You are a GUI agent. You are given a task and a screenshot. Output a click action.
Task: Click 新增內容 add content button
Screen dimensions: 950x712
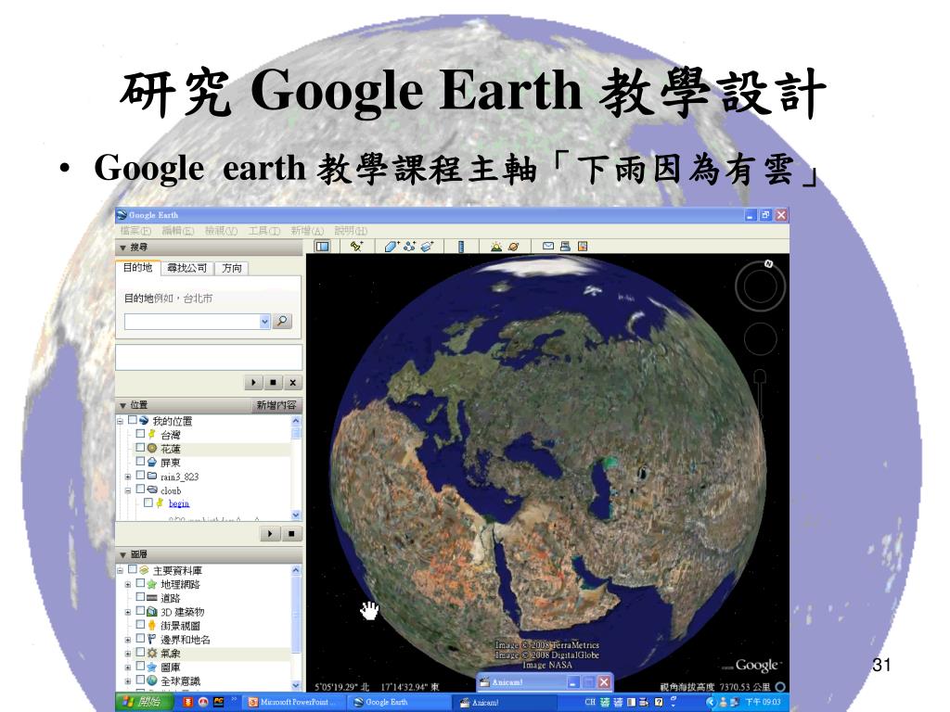[x=276, y=405]
